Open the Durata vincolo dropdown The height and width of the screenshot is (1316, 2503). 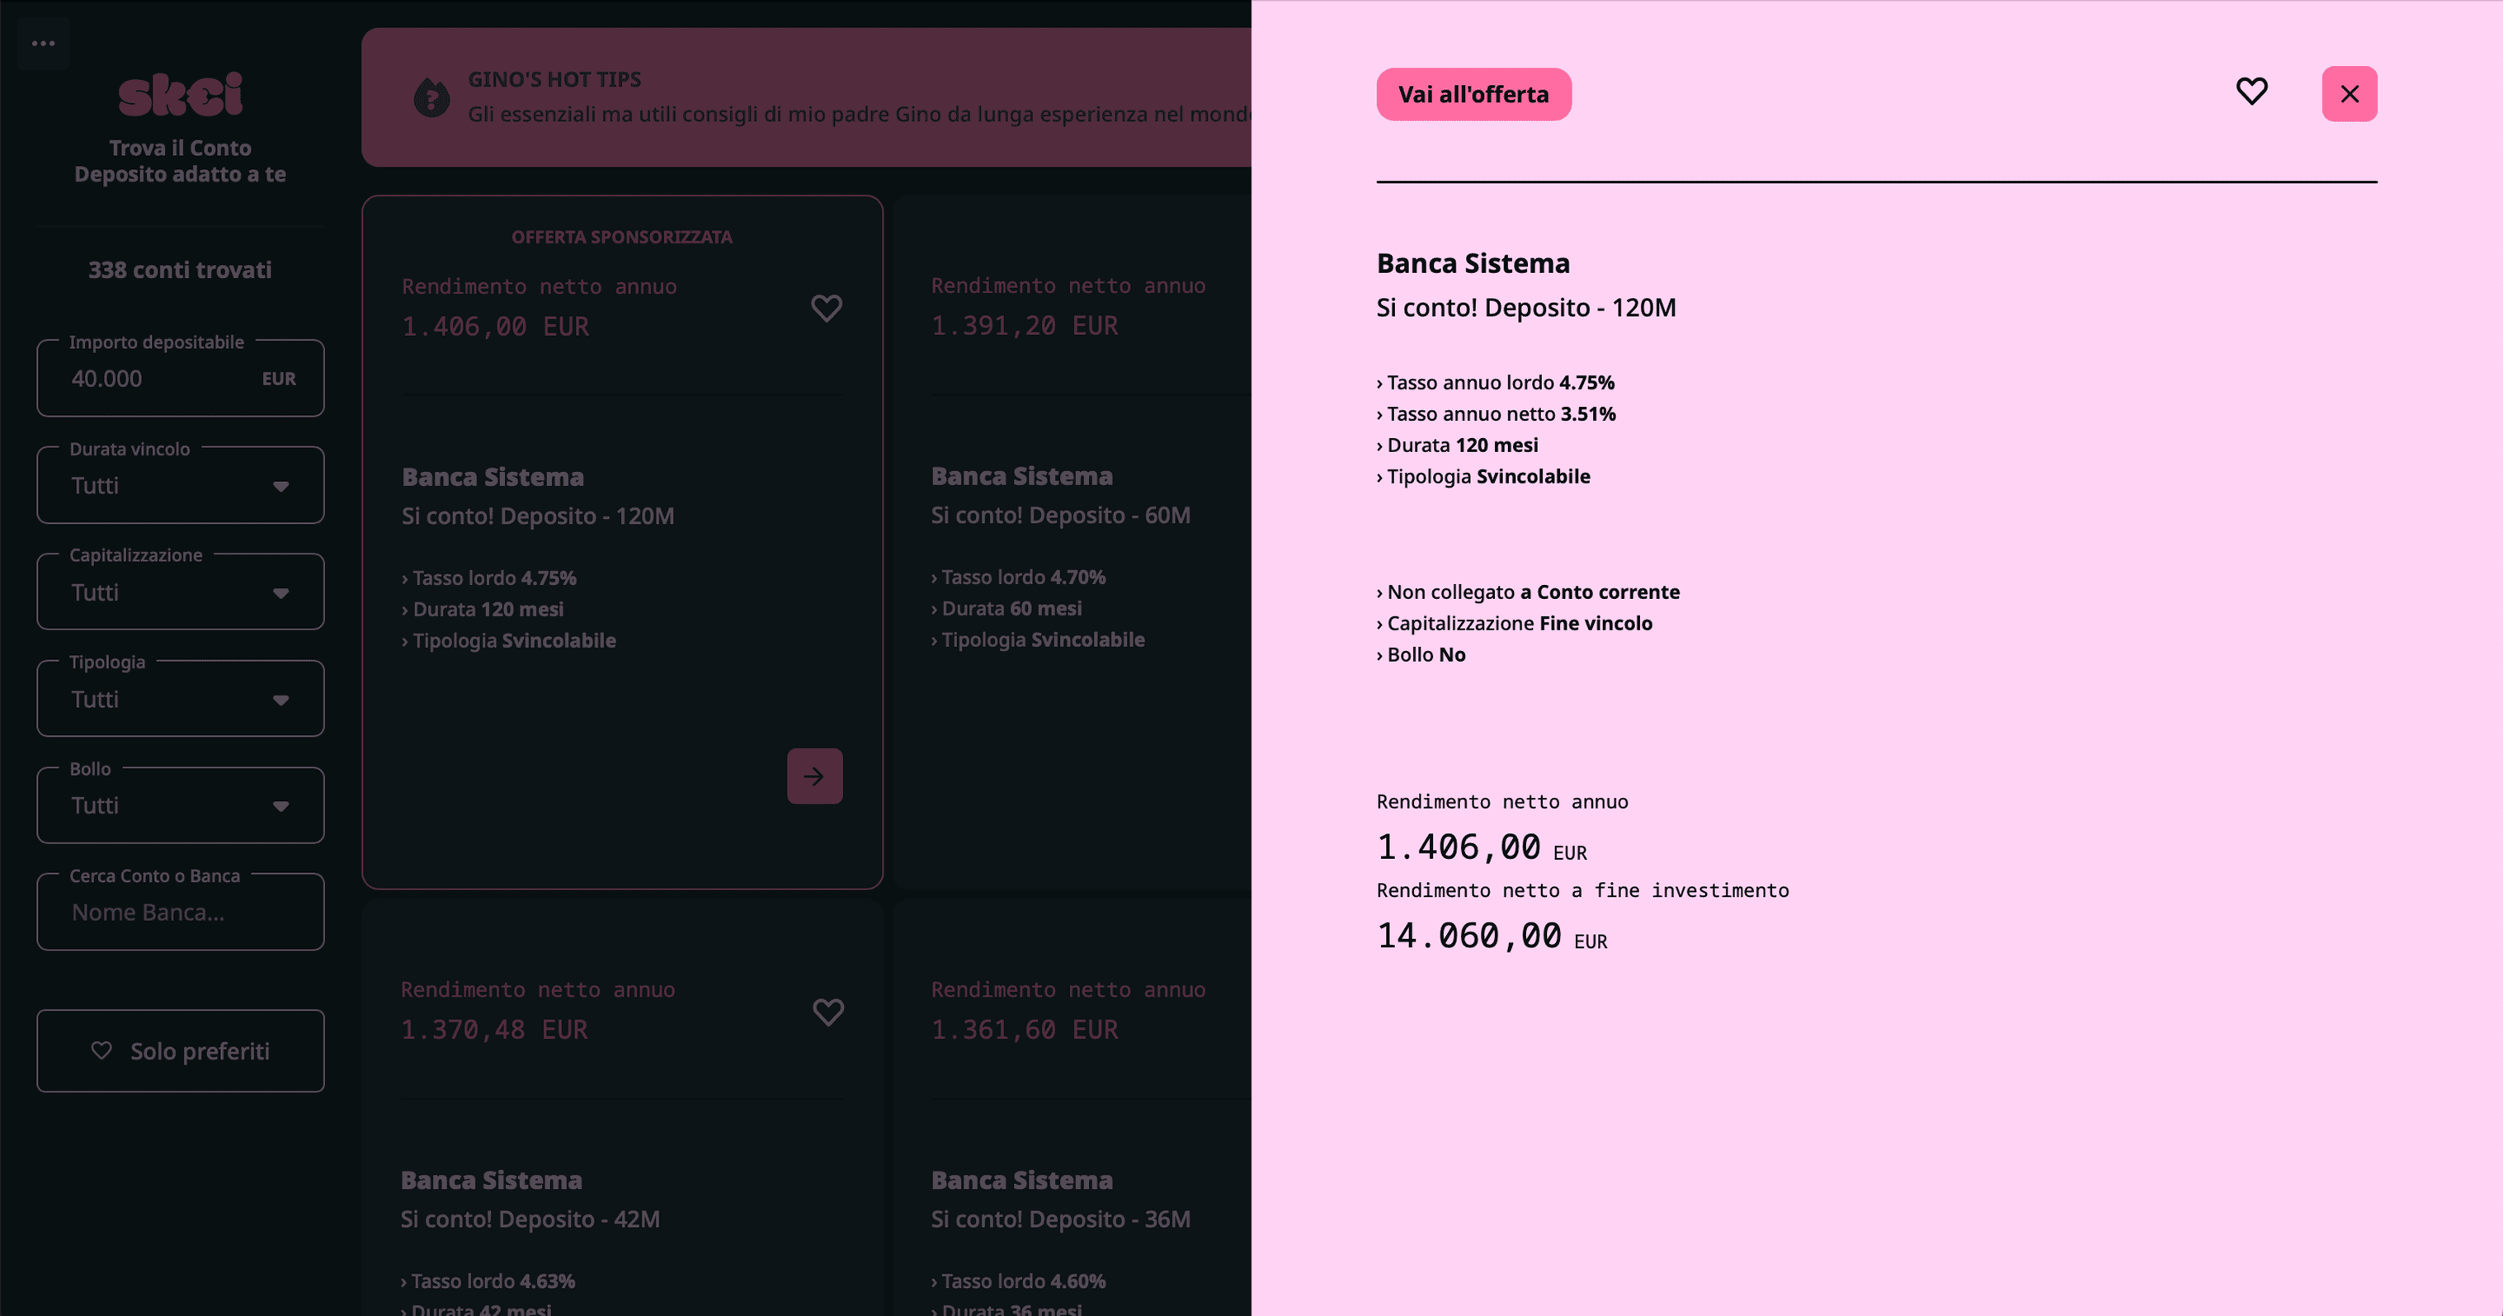[181, 485]
